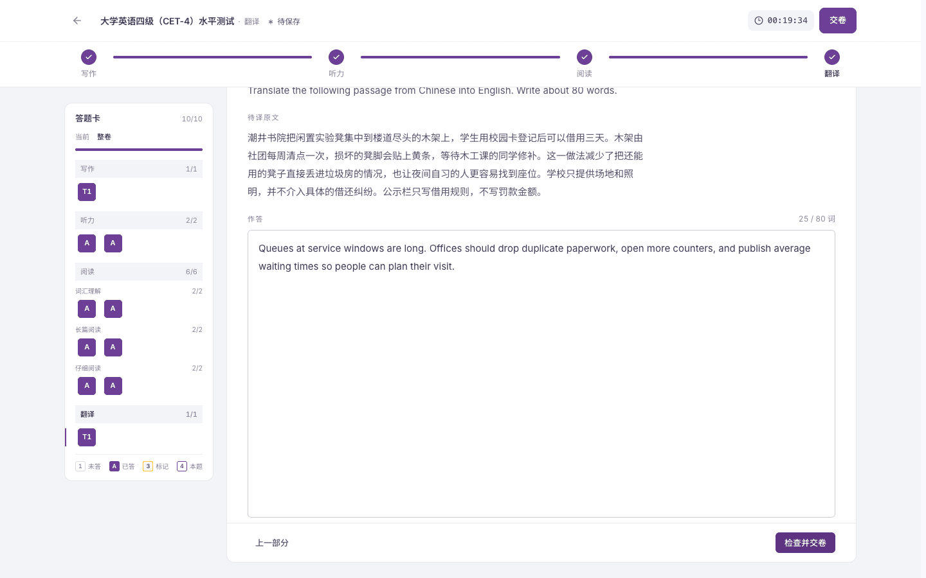Viewport: 926px width, 578px height.
Task: Click the 本题 legend marker
Action: pyautogui.click(x=182, y=466)
